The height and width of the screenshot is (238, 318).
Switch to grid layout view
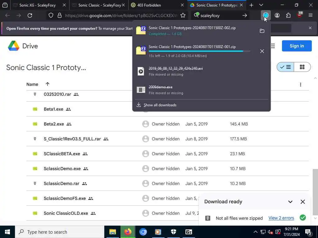(x=302, y=67)
